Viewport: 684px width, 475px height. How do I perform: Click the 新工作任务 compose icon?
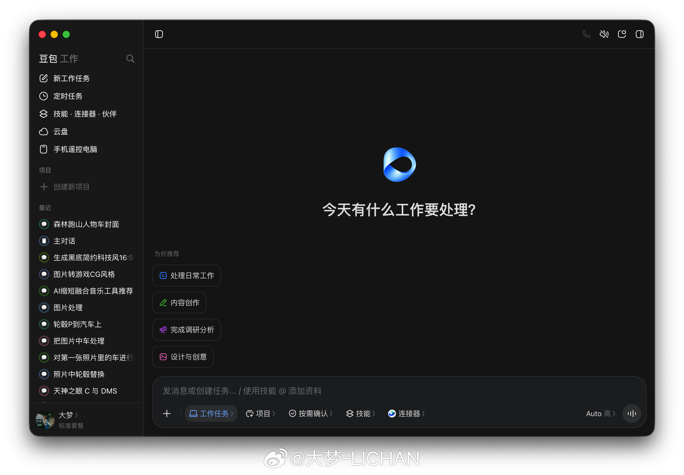[x=44, y=78]
